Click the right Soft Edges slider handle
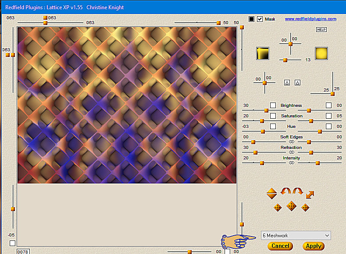The height and width of the screenshot is (254, 346). (x=309, y=142)
